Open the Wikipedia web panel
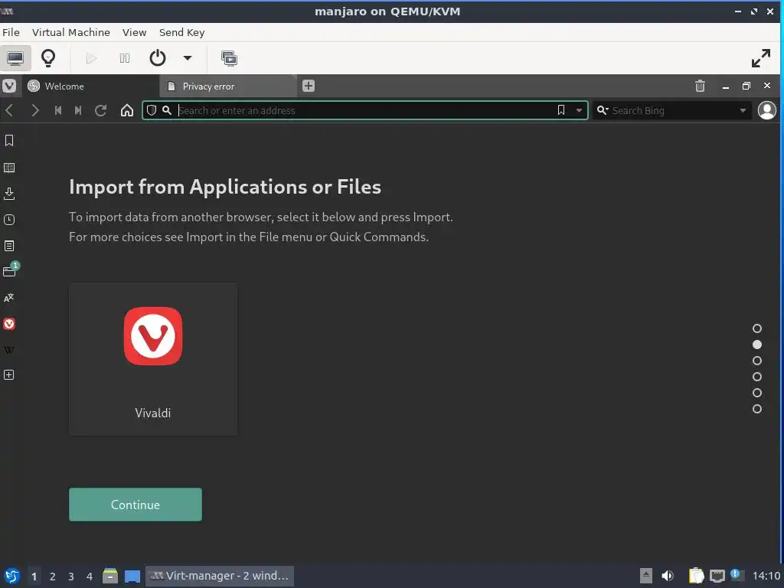The width and height of the screenshot is (784, 588). click(x=9, y=350)
